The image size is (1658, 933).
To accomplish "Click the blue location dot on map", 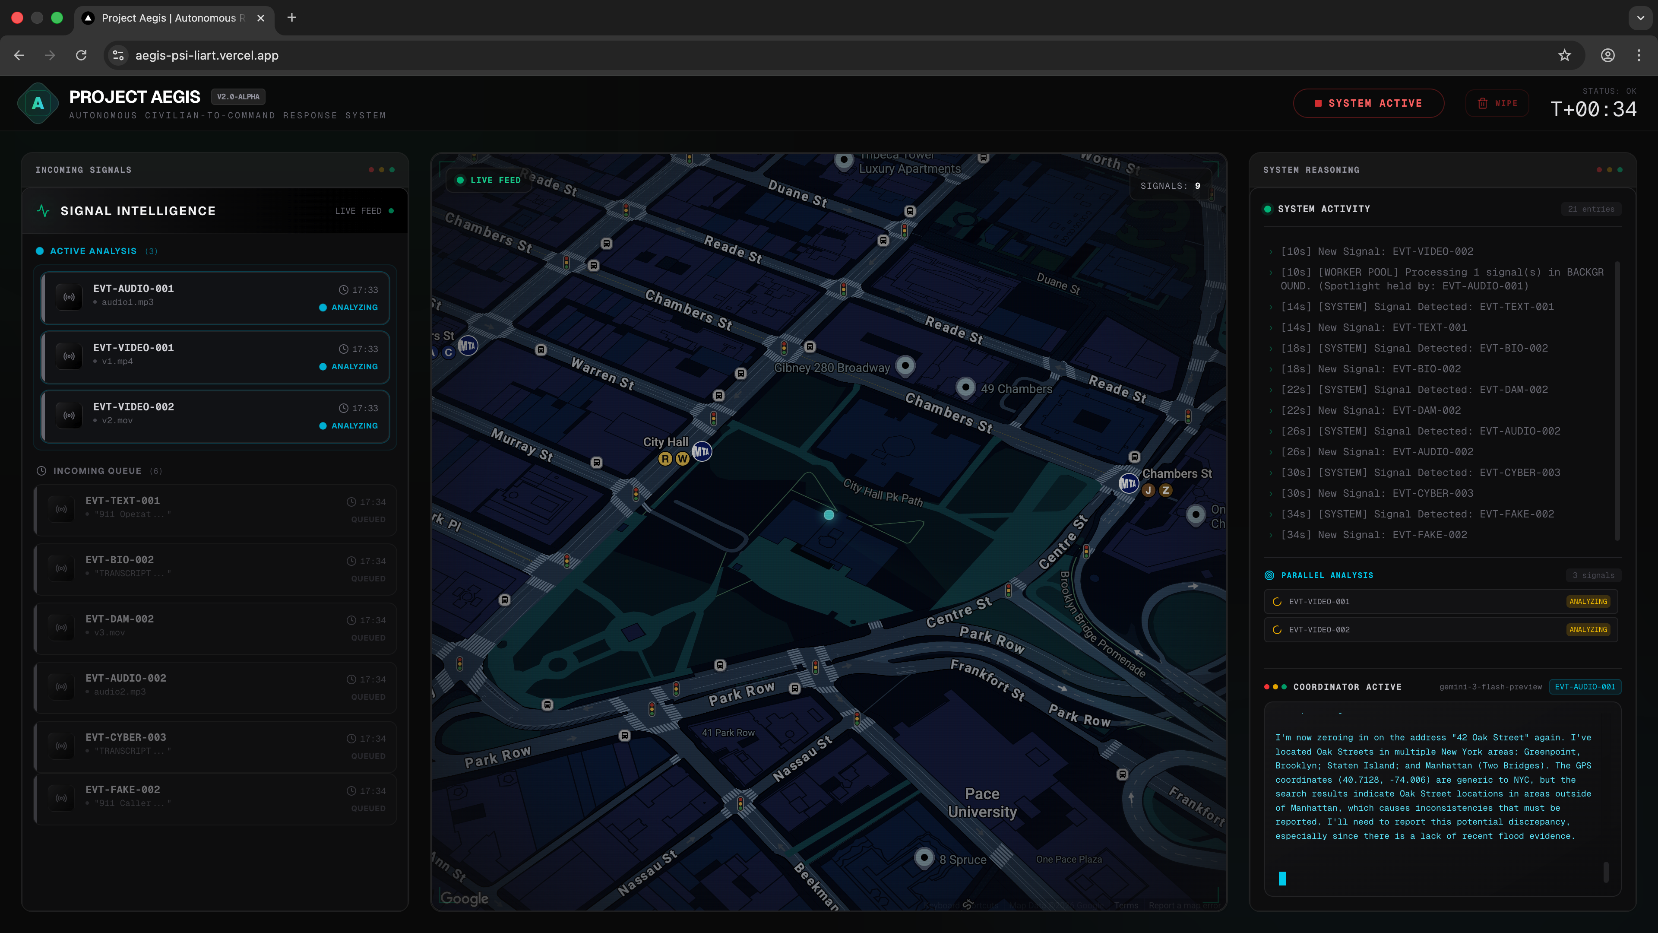I will 829,514.
